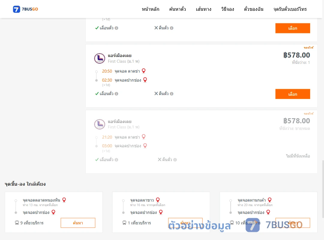This screenshot has width=324, height=240.
Task: Open จุดรับตั๋วเบอร์โทร navigation link
Action: pos(290,9)
